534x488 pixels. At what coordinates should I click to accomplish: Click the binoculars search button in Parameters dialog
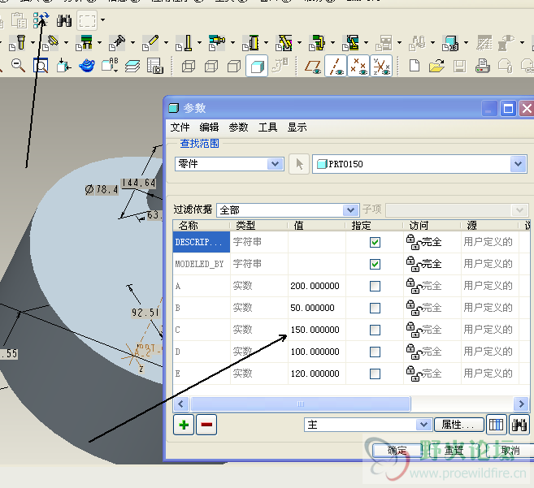click(519, 425)
